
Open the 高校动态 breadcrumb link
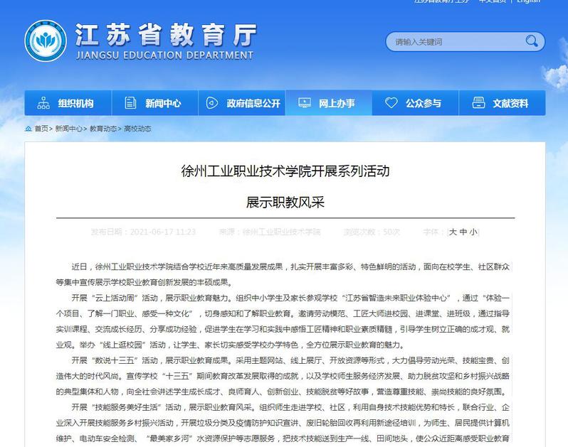point(137,129)
